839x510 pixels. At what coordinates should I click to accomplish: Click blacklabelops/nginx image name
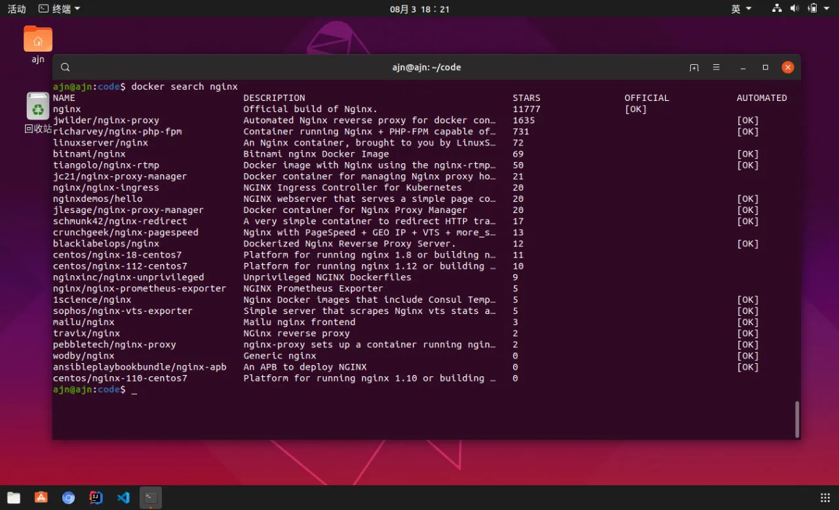coord(106,243)
